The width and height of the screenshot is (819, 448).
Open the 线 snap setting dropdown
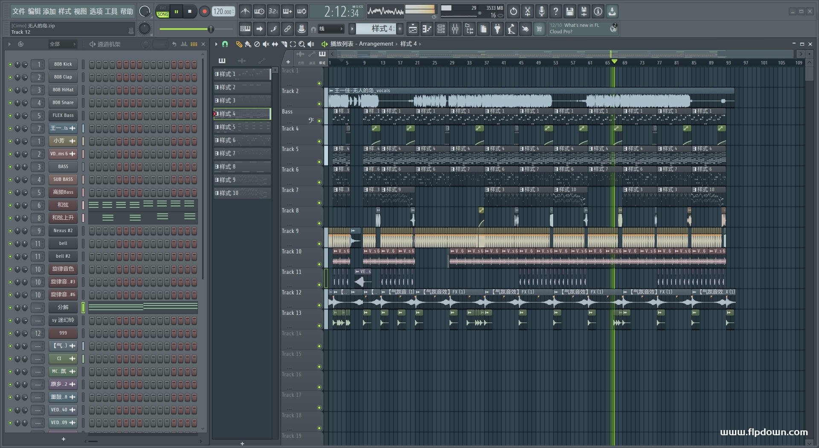click(x=331, y=29)
